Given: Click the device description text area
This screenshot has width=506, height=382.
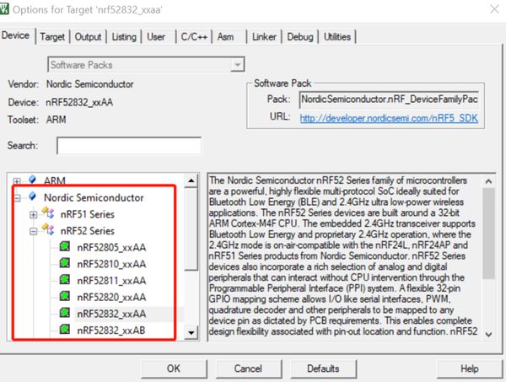Looking at the screenshot, I should 345,257.
